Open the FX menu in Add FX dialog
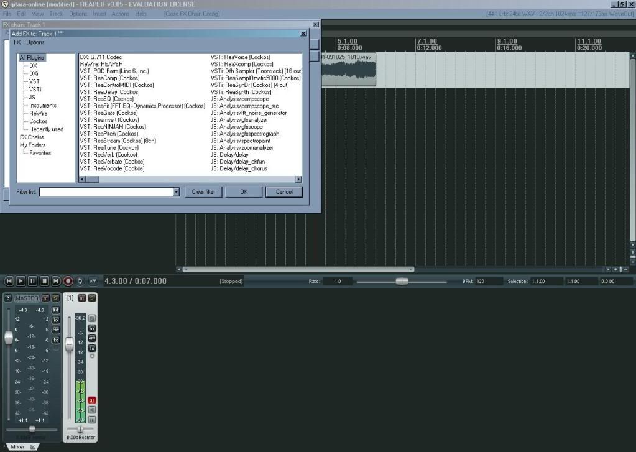Screen dimensions: 636x452 17,42
